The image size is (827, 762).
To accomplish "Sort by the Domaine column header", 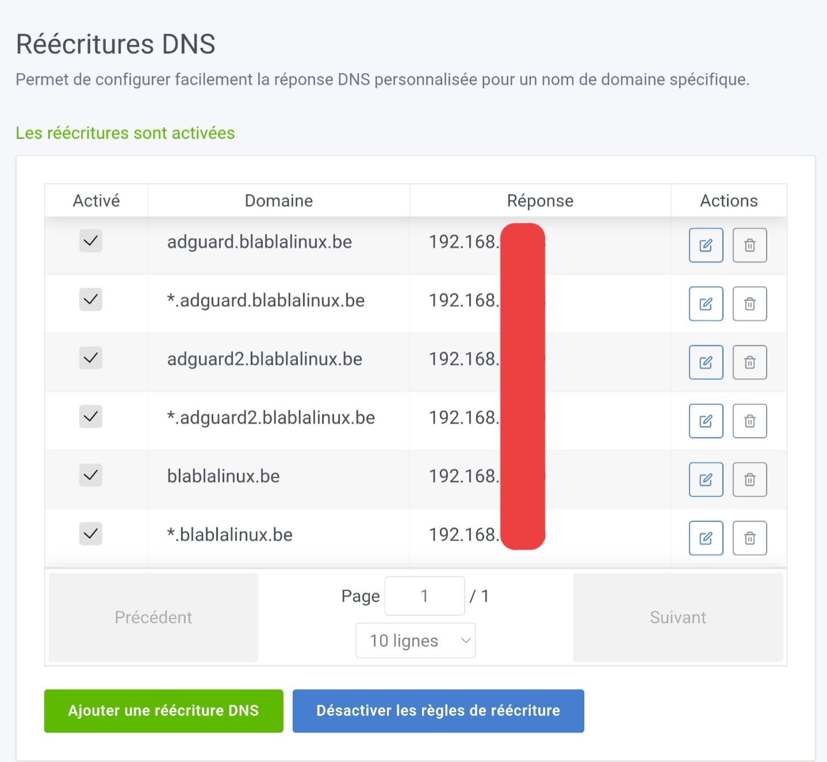I will pos(278,201).
